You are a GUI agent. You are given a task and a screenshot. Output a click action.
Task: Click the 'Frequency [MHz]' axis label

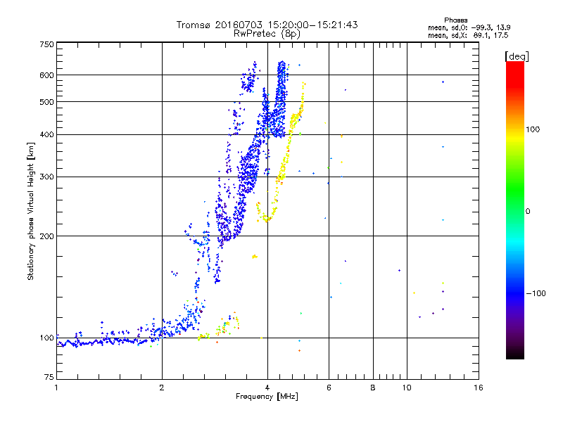click(267, 397)
